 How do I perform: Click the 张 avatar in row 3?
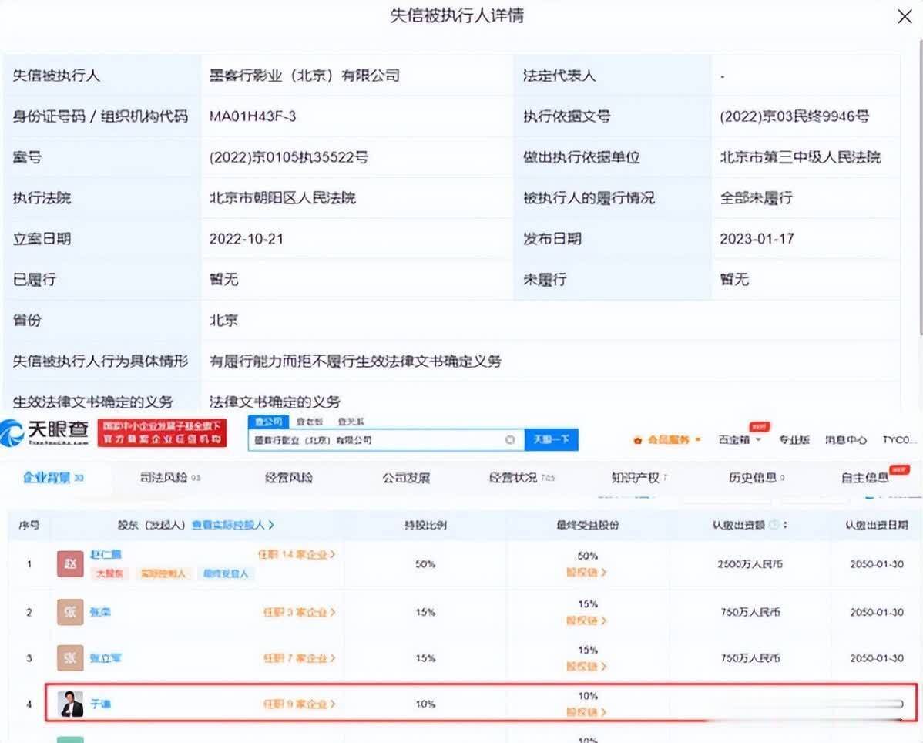click(70, 657)
